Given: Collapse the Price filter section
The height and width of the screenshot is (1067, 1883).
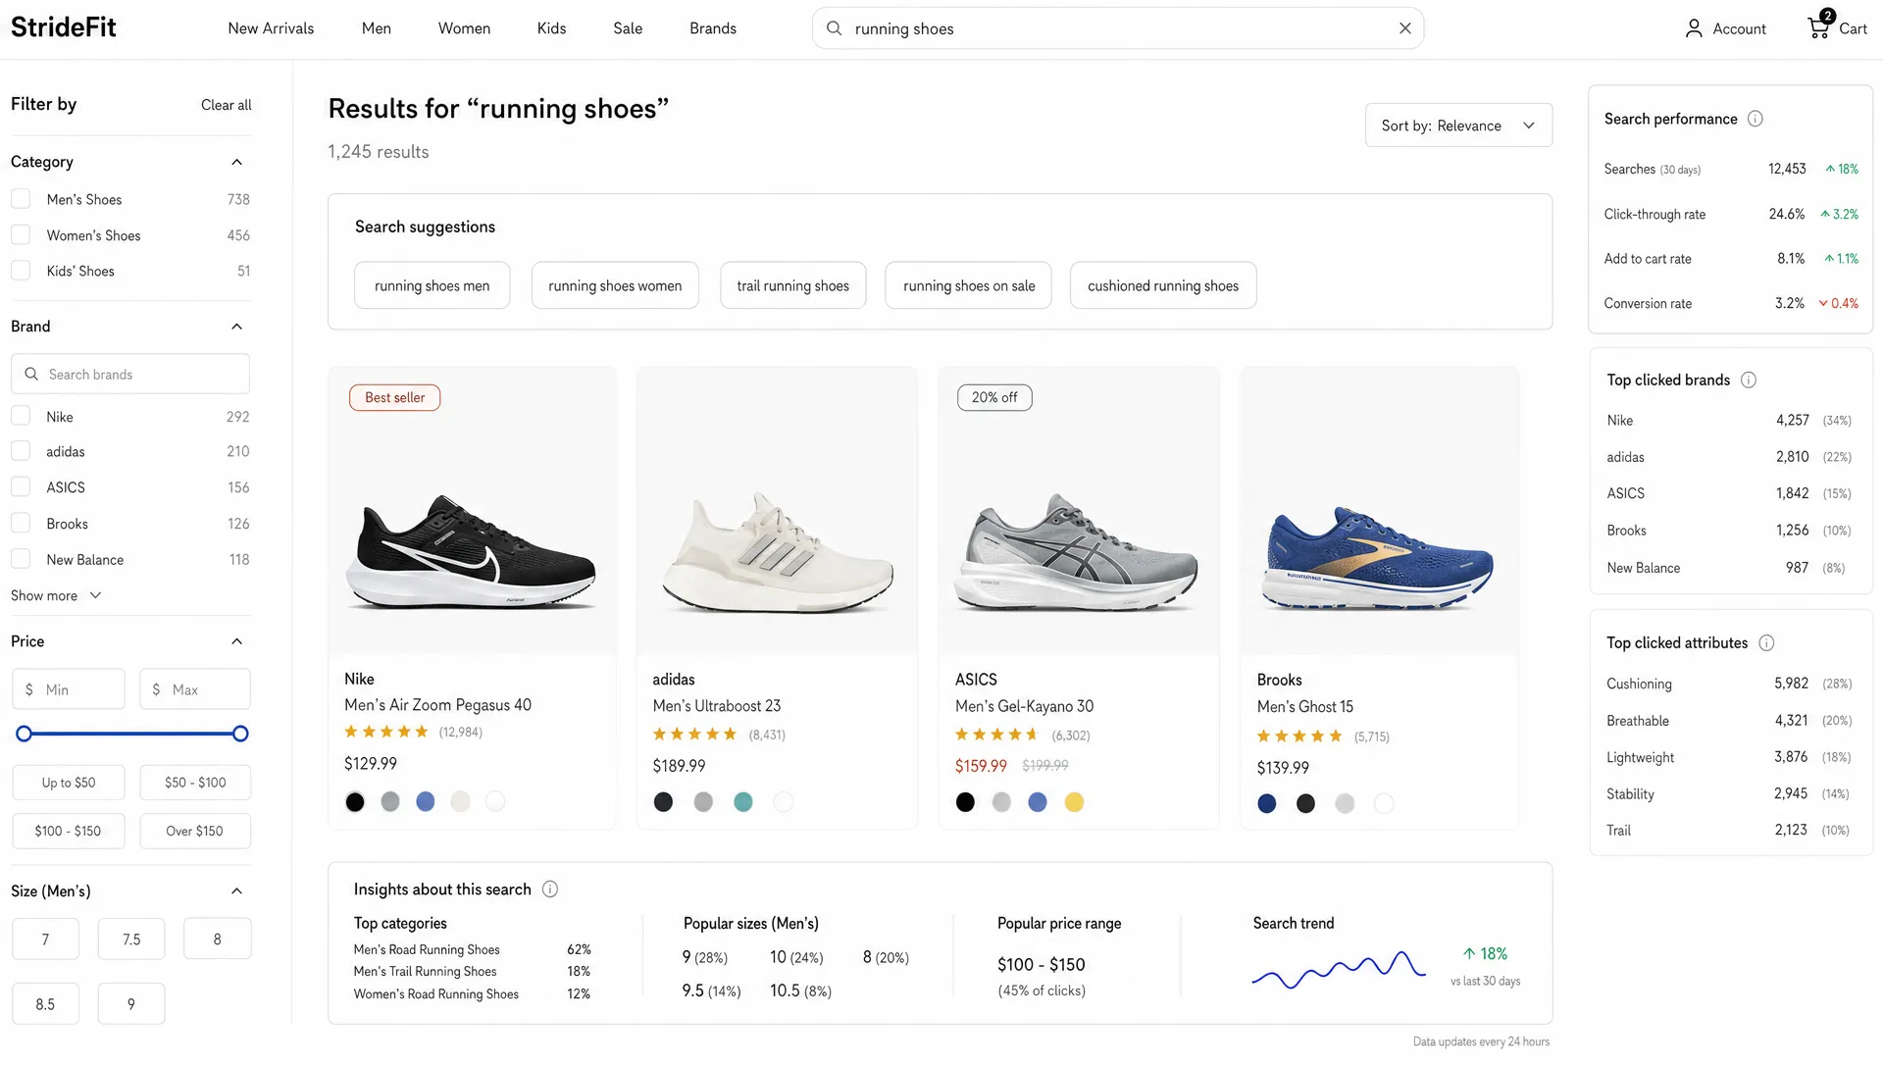Looking at the screenshot, I should [236, 641].
